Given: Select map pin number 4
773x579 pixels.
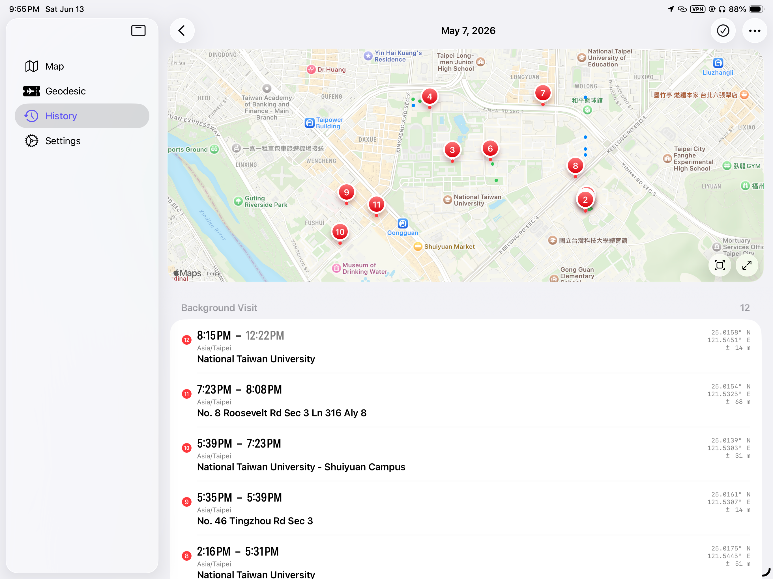Looking at the screenshot, I should pos(430,97).
